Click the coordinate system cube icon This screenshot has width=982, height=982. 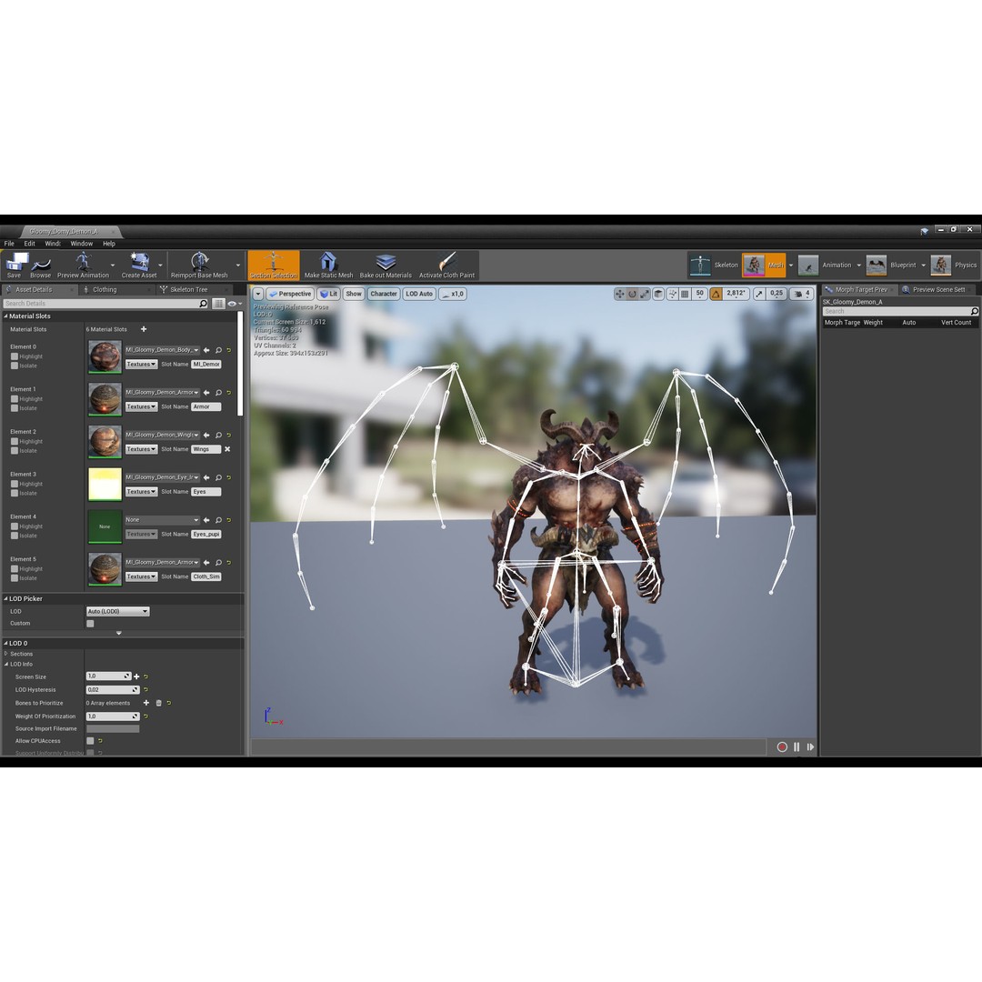point(658,294)
